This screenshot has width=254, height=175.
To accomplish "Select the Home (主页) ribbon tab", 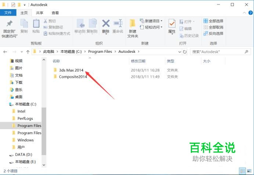I will click(24, 13).
